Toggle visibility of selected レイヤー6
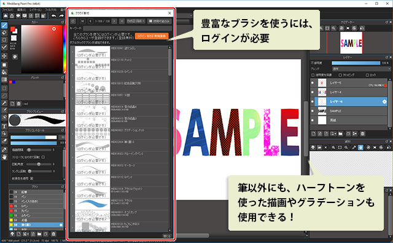Image resolution: width=393 pixels, height=243 pixels. [x=313, y=102]
